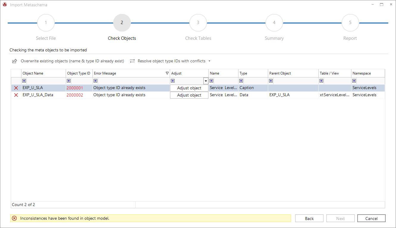Click the Type column filter icon

(x=241, y=81)
